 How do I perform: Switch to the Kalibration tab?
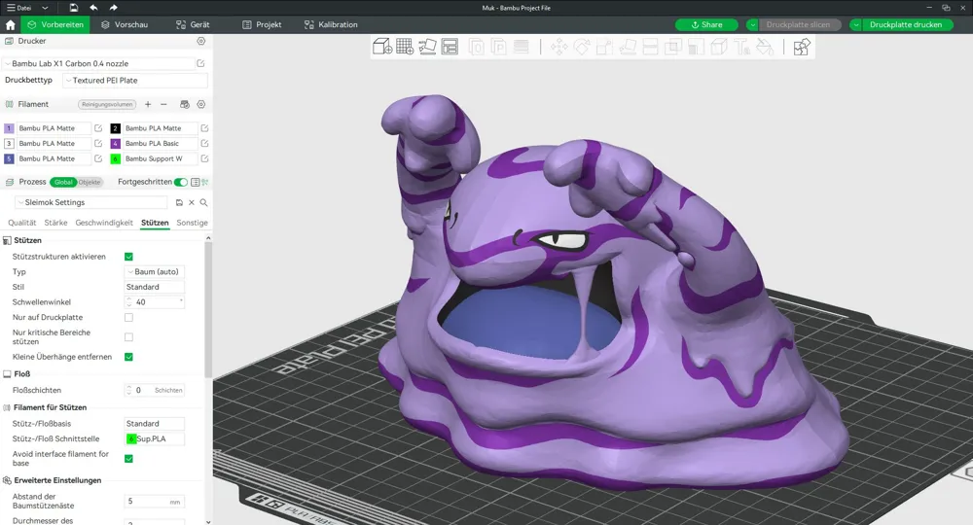[x=331, y=25]
